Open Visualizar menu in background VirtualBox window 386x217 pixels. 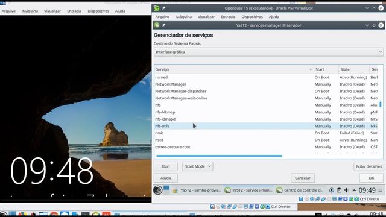click(x=52, y=11)
